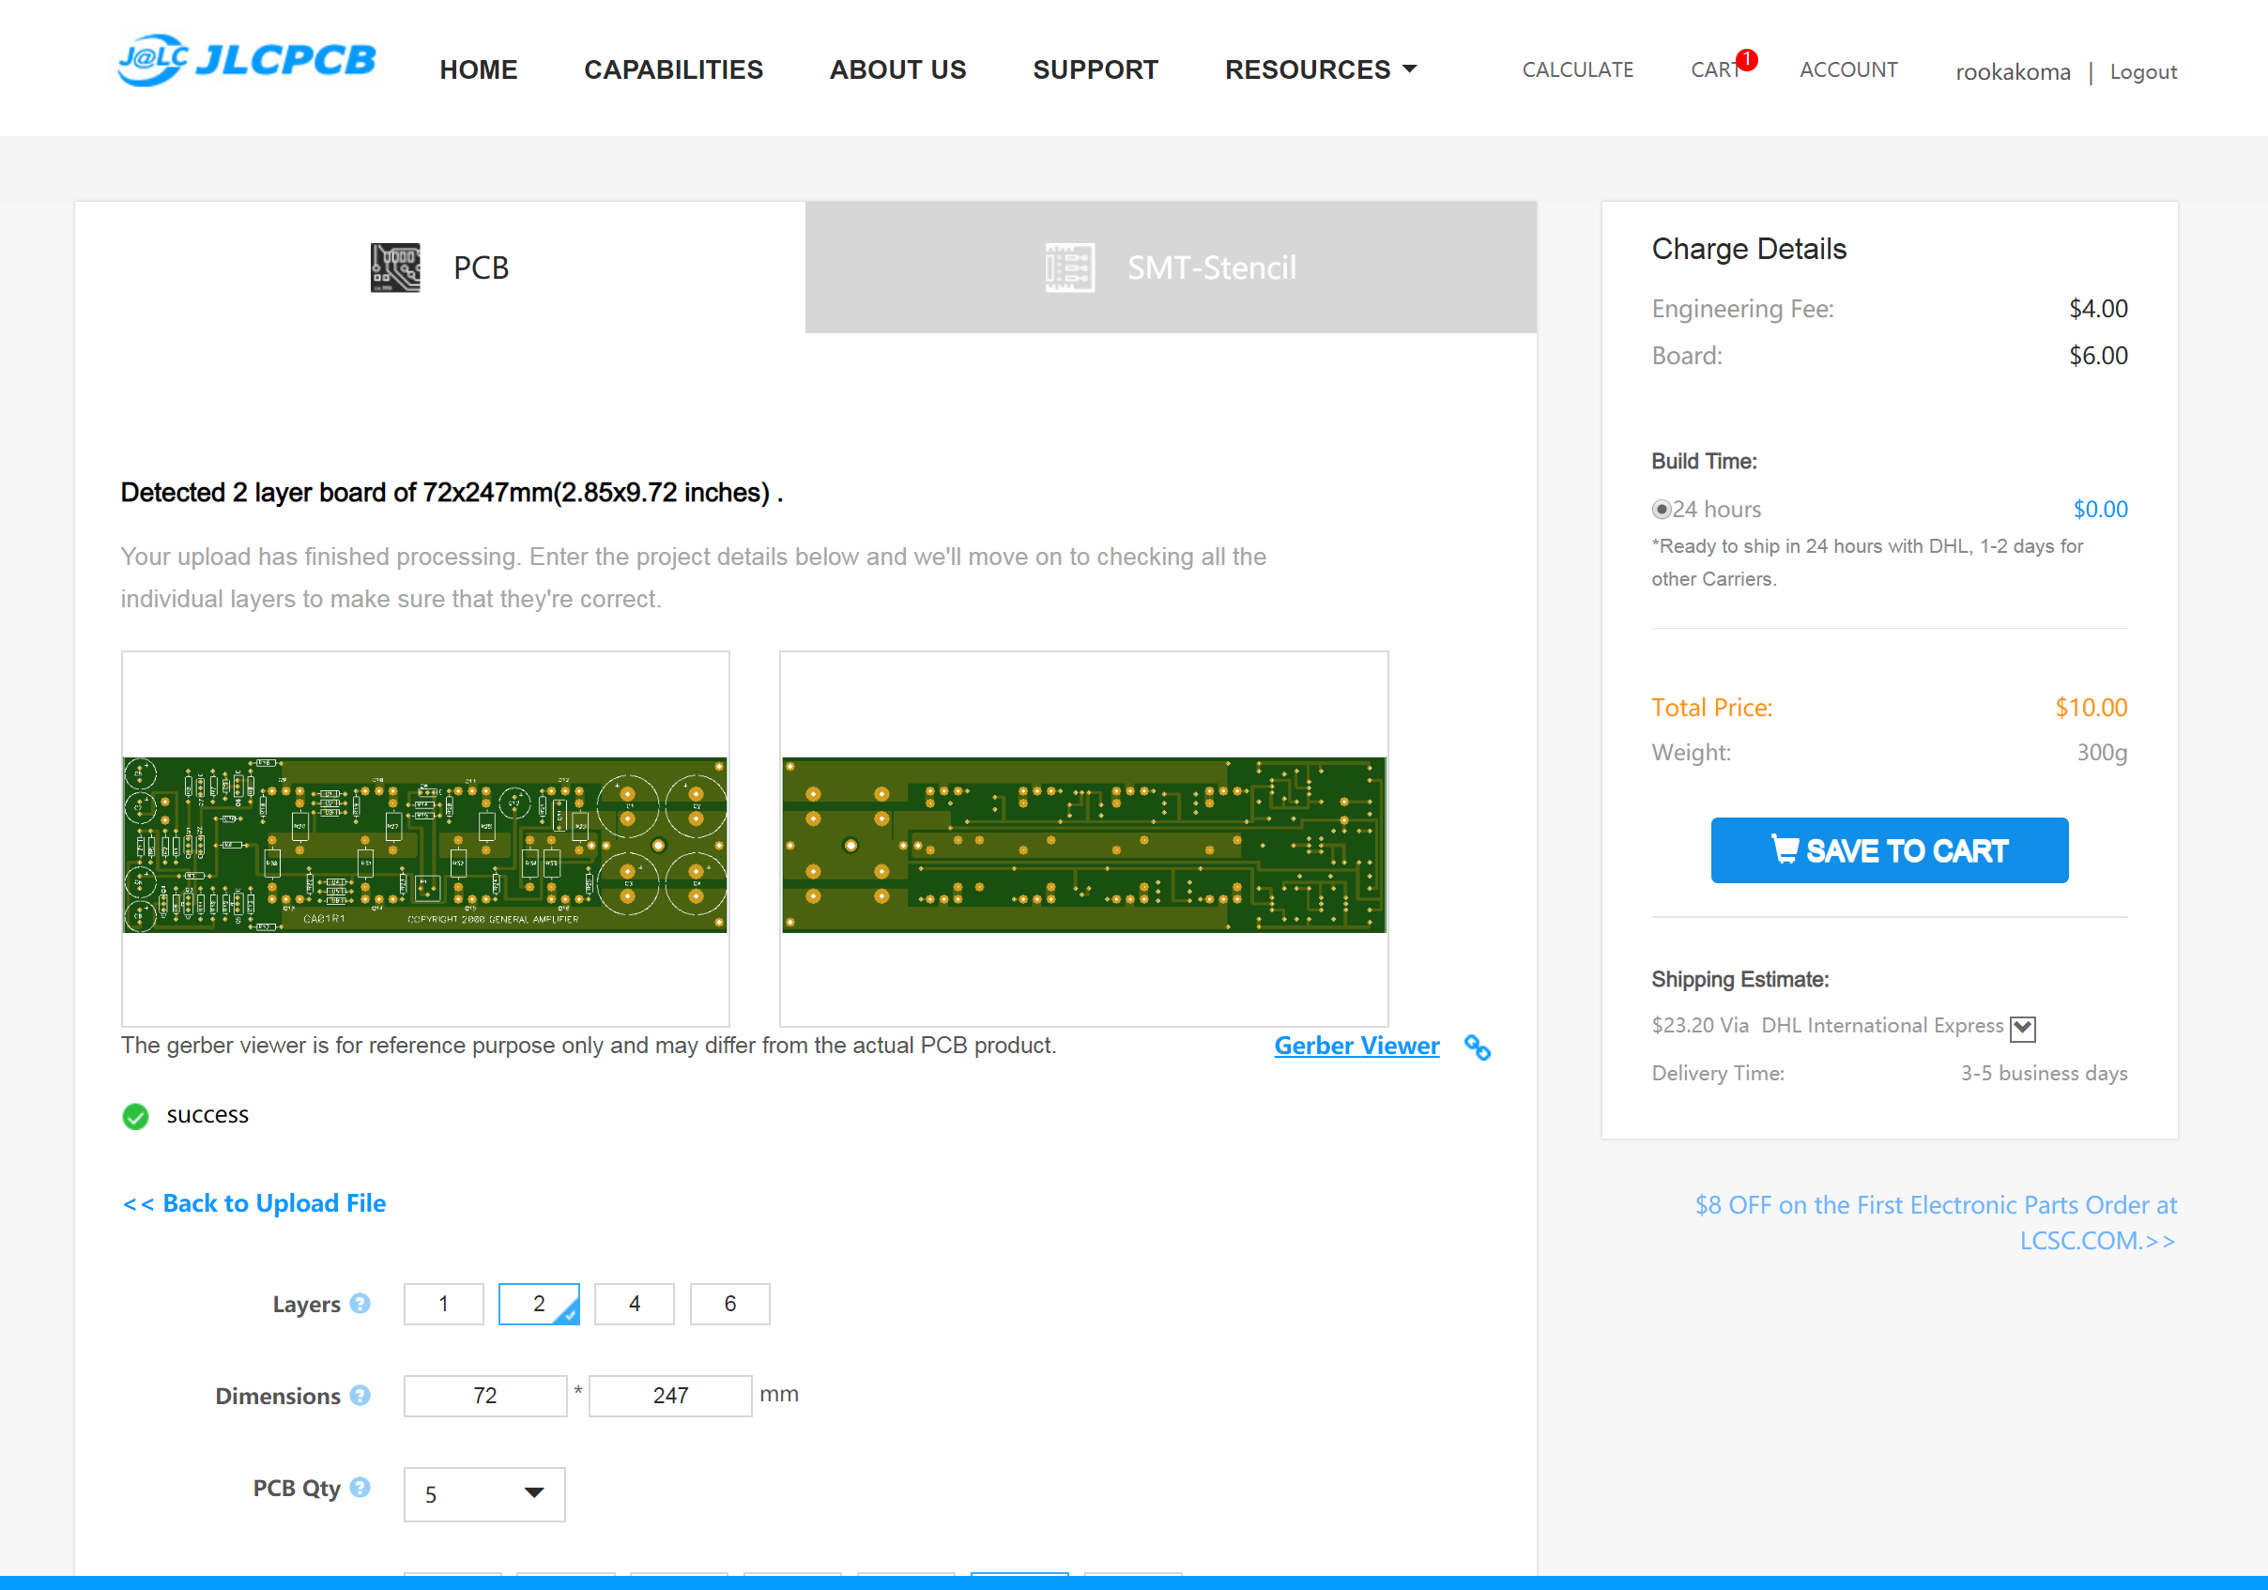Open the bottom side PCB preview thumbnail
Image resolution: width=2268 pixels, height=1590 pixels.
click(1083, 838)
